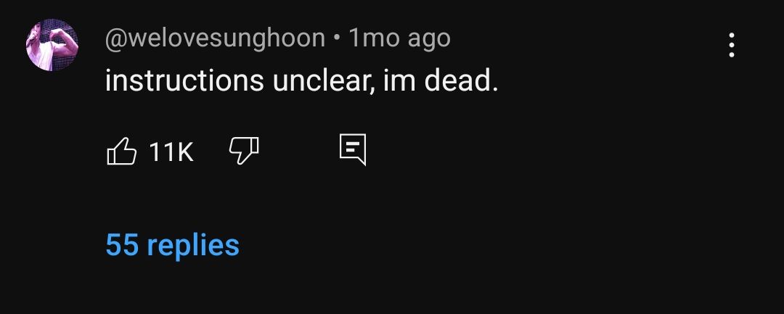Show more actions via vertical ellipsis
Screen dimensions: 784x314
click(732, 45)
